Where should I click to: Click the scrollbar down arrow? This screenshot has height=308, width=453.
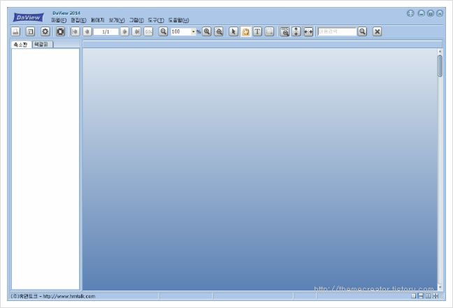pyautogui.click(x=440, y=287)
